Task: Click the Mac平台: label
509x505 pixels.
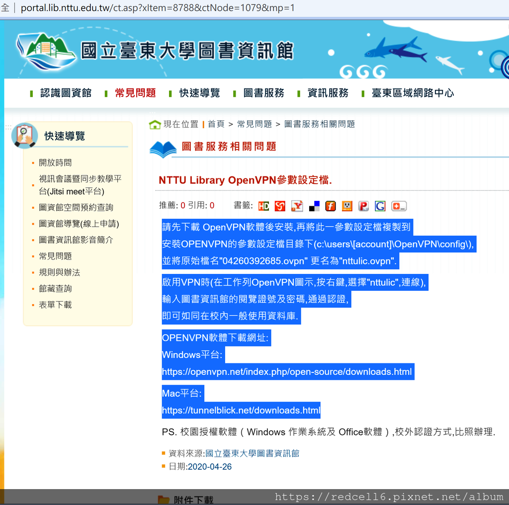Action: (182, 393)
